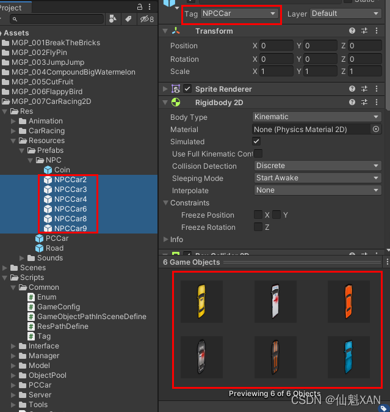Open Transform component help icon

click(352, 31)
